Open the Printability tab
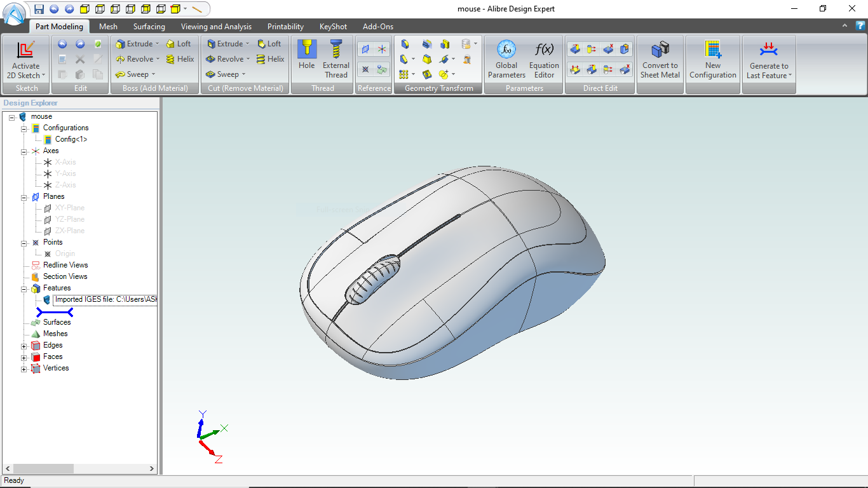The width and height of the screenshot is (868, 488). coord(285,27)
